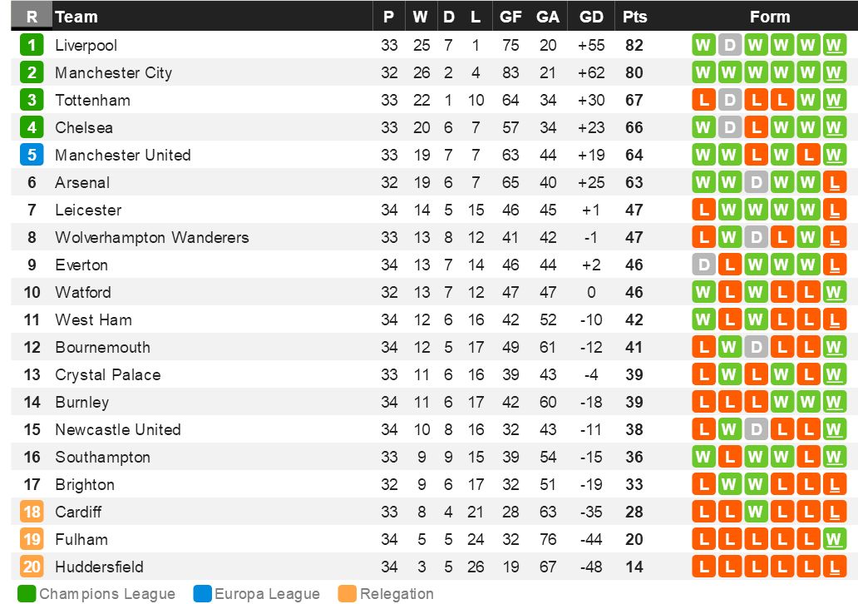Image resolution: width=858 pixels, height=604 pixels.
Task: Open Crystal Palace team link
Action: point(107,374)
